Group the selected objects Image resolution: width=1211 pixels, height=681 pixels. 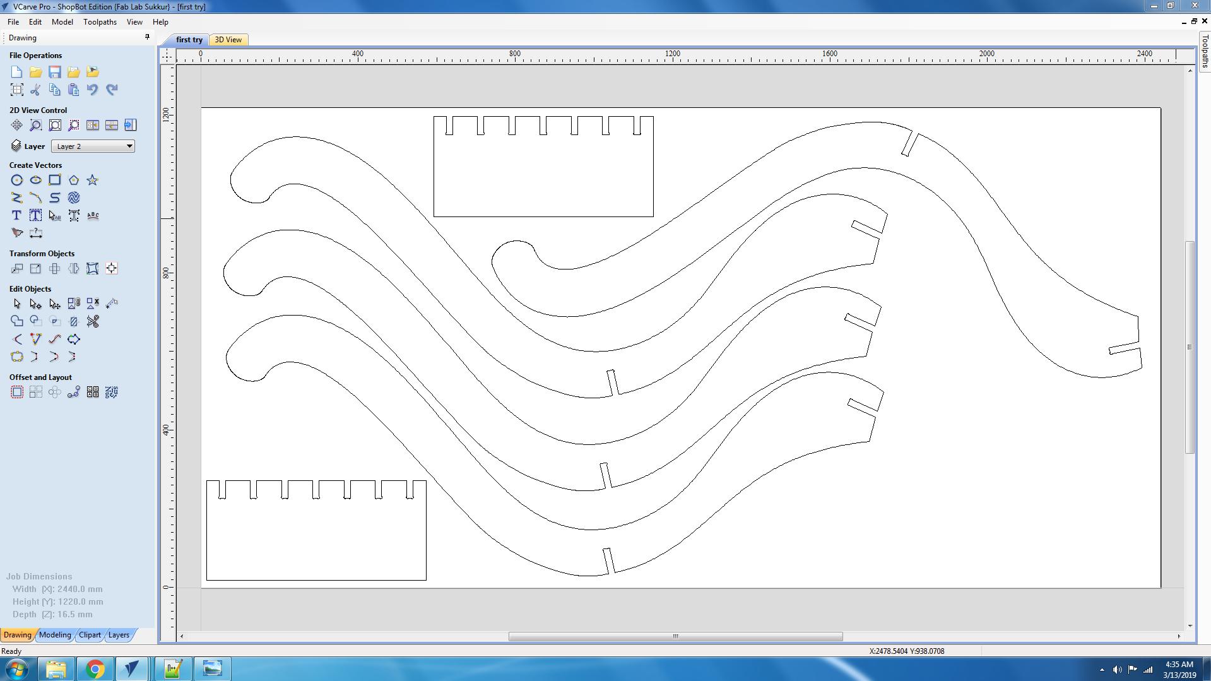tap(74, 304)
